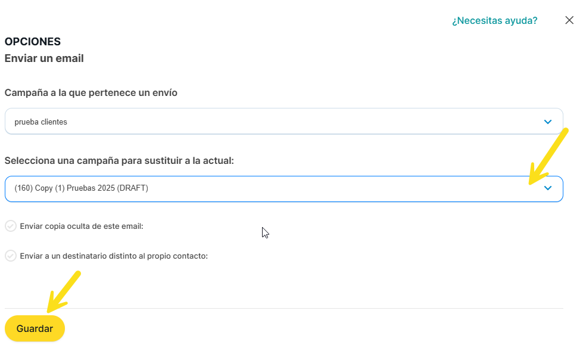Open the ¿Necesitas ayuda? help link
Viewport: 586px width, 354px height.
tap(494, 21)
